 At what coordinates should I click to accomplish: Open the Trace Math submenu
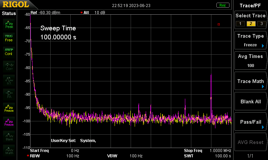pyautogui.click(x=250, y=81)
